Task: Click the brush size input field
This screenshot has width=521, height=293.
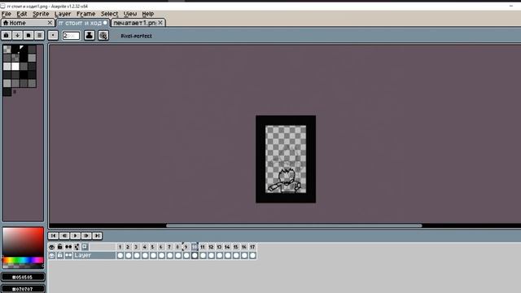Action: (x=71, y=36)
